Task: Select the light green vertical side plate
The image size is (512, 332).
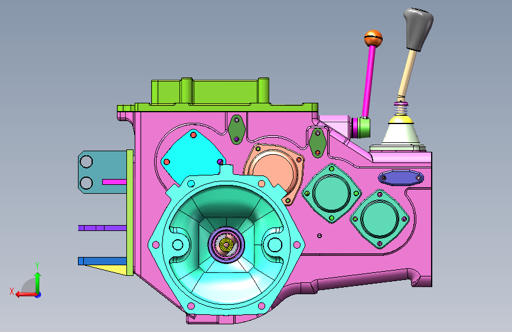Action: 130,213
